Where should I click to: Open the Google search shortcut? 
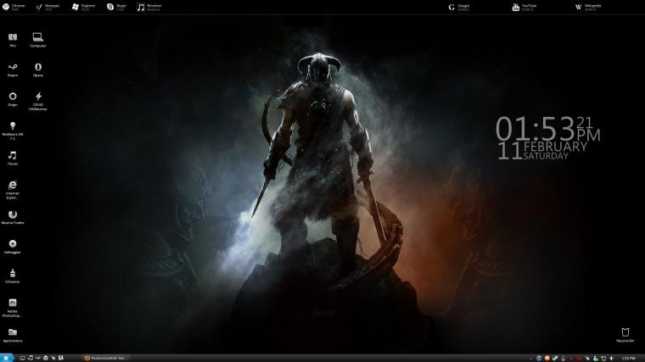point(459,7)
